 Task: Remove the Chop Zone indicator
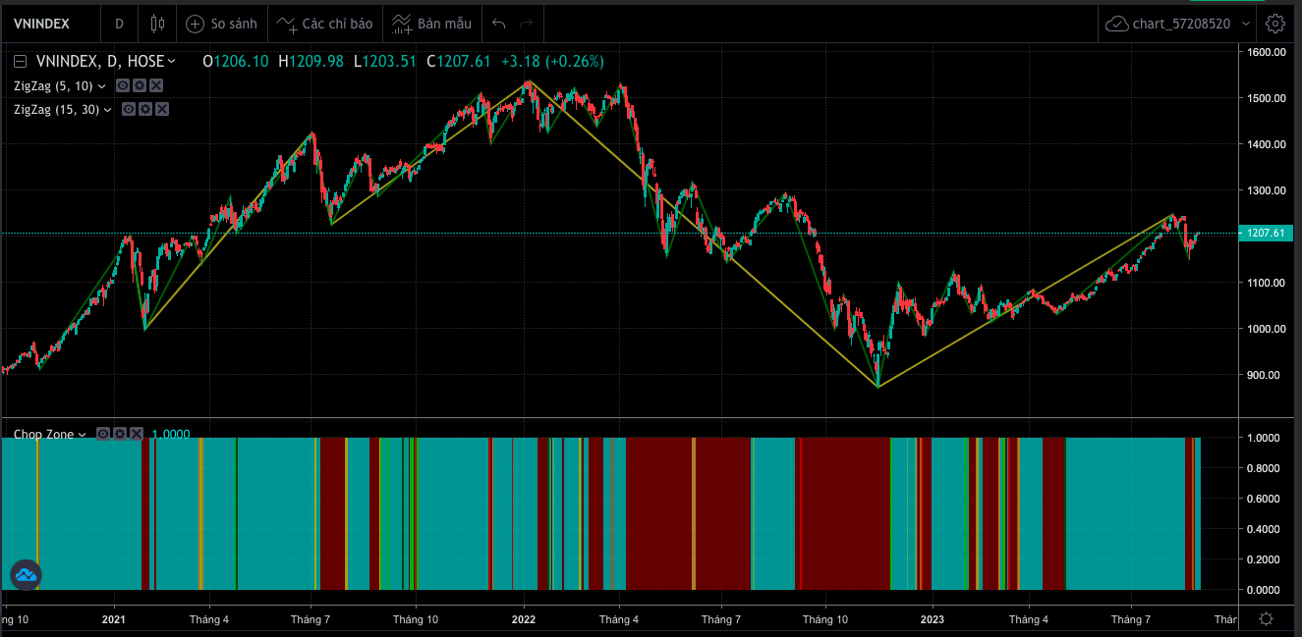(x=137, y=434)
